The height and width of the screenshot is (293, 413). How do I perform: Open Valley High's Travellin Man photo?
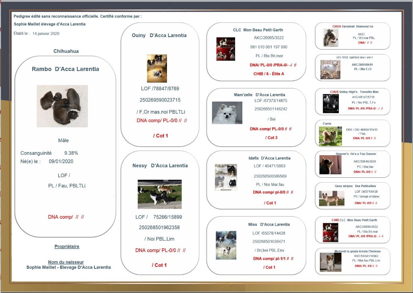tap(331, 103)
